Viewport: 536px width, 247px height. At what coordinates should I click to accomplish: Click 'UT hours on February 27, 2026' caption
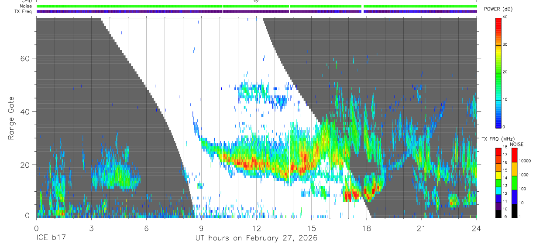pyautogui.click(x=257, y=238)
